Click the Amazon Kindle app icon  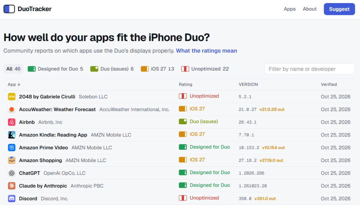[12, 135]
